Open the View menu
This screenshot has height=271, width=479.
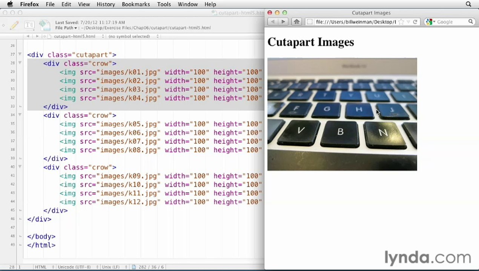pyautogui.click(x=84, y=4)
